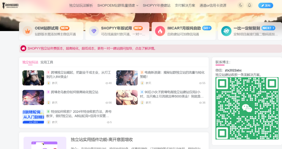Open AB跳转轮询 thumbnail of 特货如何收款 article

33,117
